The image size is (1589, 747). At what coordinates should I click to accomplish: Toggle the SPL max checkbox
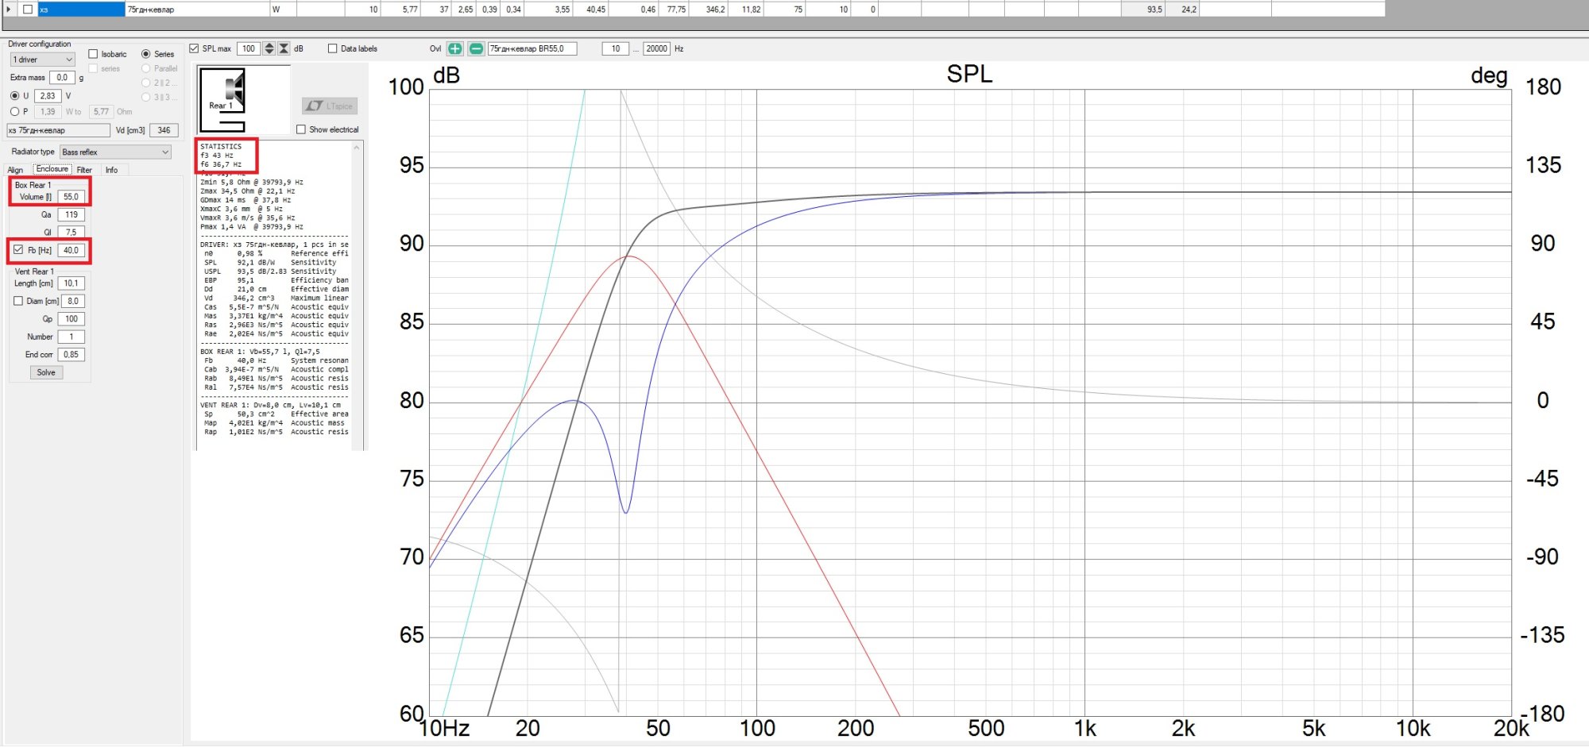tap(194, 48)
